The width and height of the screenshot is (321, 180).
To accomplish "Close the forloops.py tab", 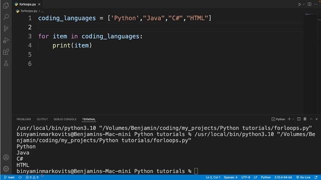I will 39,4.
